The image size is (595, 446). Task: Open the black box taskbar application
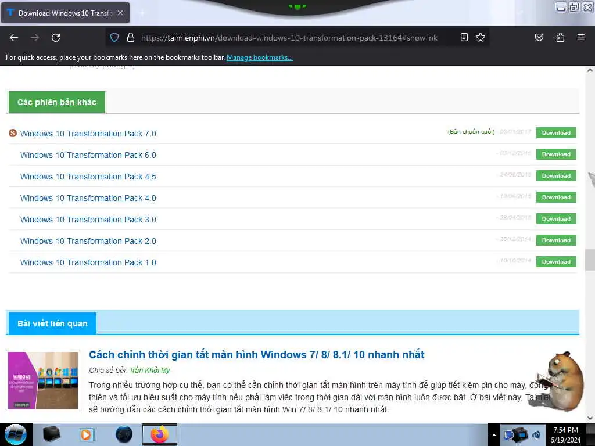(x=51, y=434)
